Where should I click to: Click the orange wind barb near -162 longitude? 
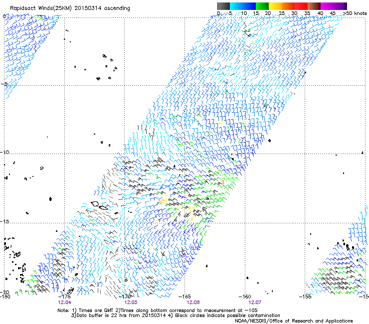222,182
